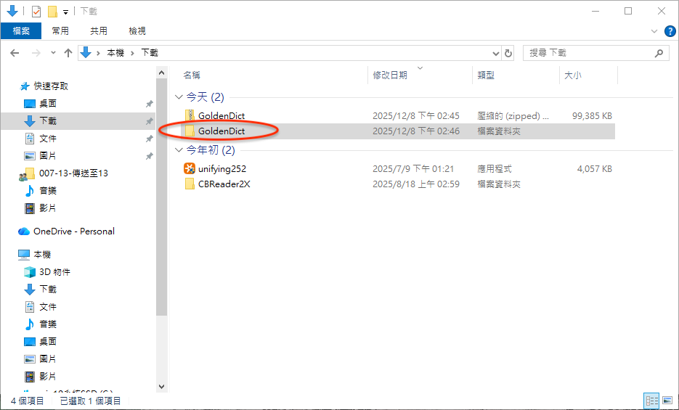This screenshot has height=410, width=679.
Task: Open the 檢視 ribbon tab
Action: [x=137, y=31]
